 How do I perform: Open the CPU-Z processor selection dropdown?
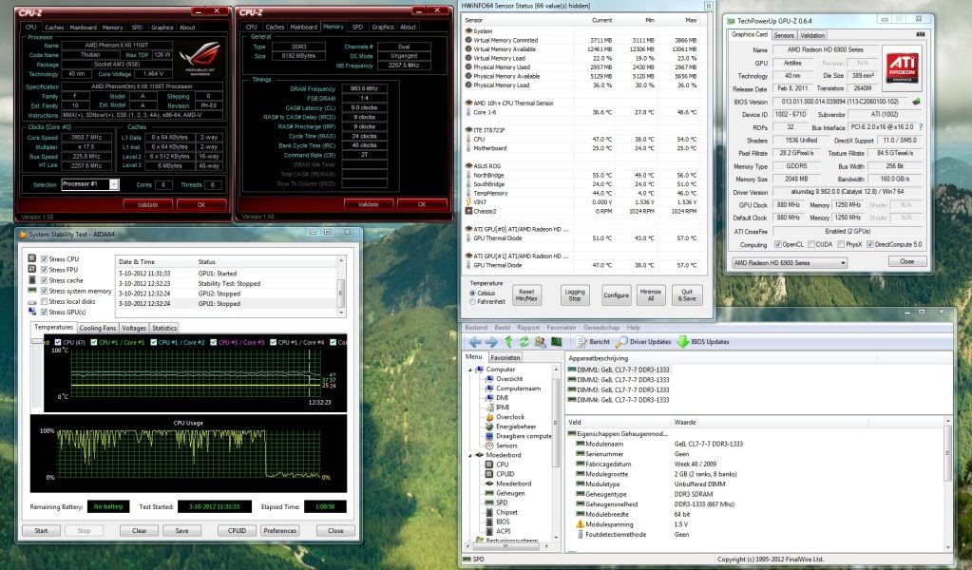(x=114, y=184)
